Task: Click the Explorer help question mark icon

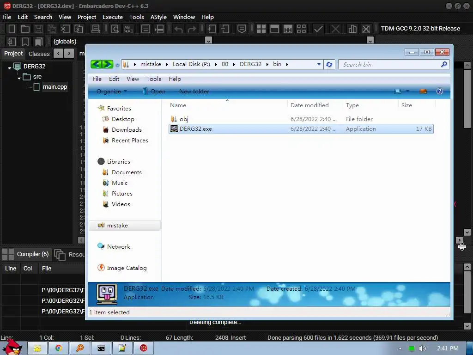Action: pos(440,91)
